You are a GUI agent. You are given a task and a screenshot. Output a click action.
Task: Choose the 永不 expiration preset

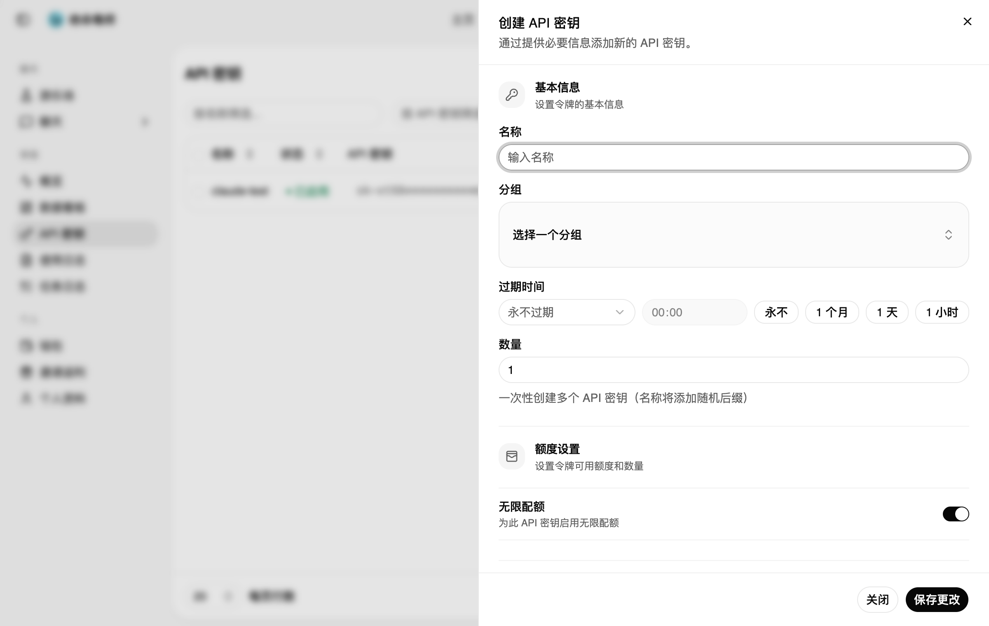776,312
